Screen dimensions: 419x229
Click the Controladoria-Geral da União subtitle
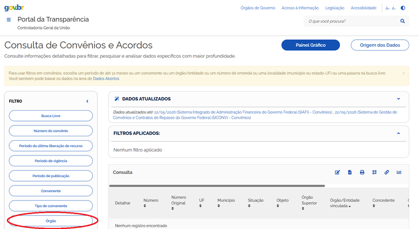[44, 28]
